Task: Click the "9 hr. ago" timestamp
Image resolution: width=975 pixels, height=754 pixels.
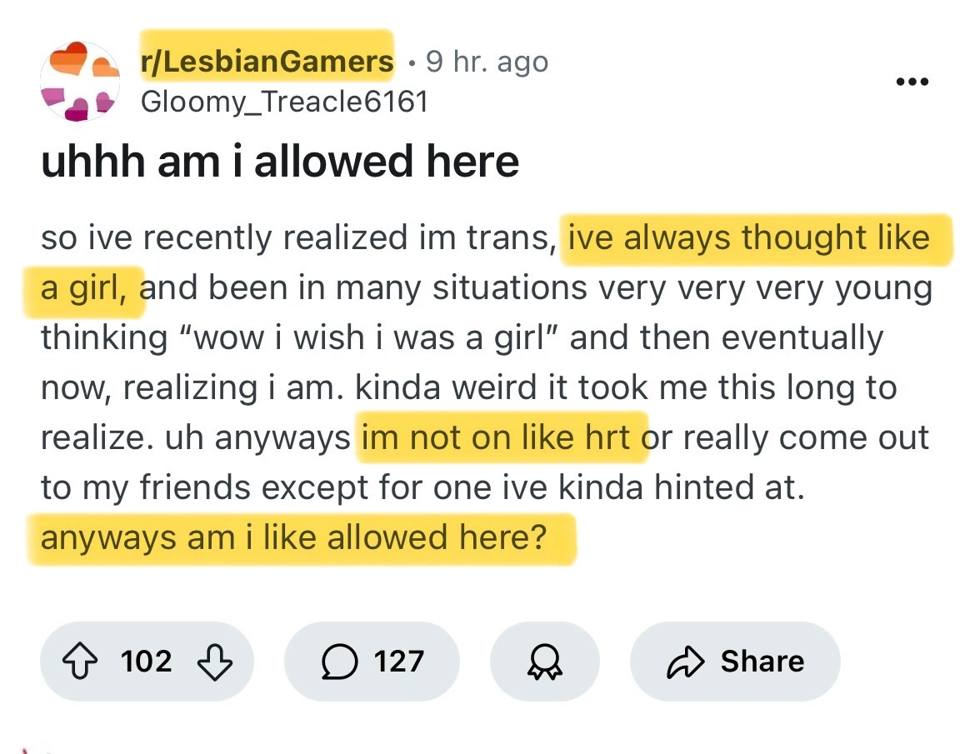Action: coord(487,62)
